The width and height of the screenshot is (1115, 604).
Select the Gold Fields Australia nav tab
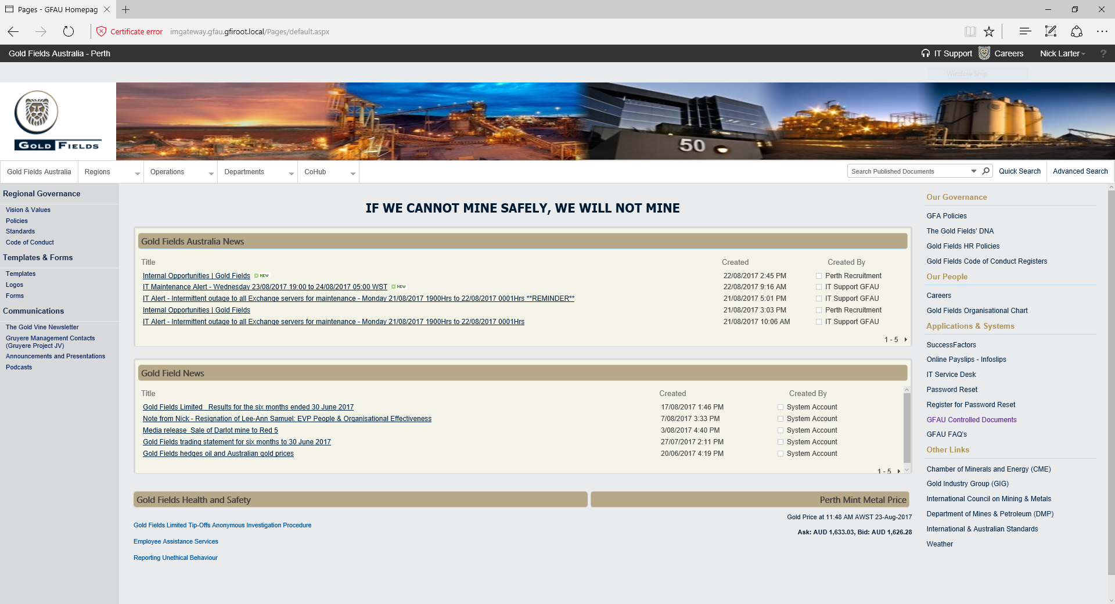[39, 172]
